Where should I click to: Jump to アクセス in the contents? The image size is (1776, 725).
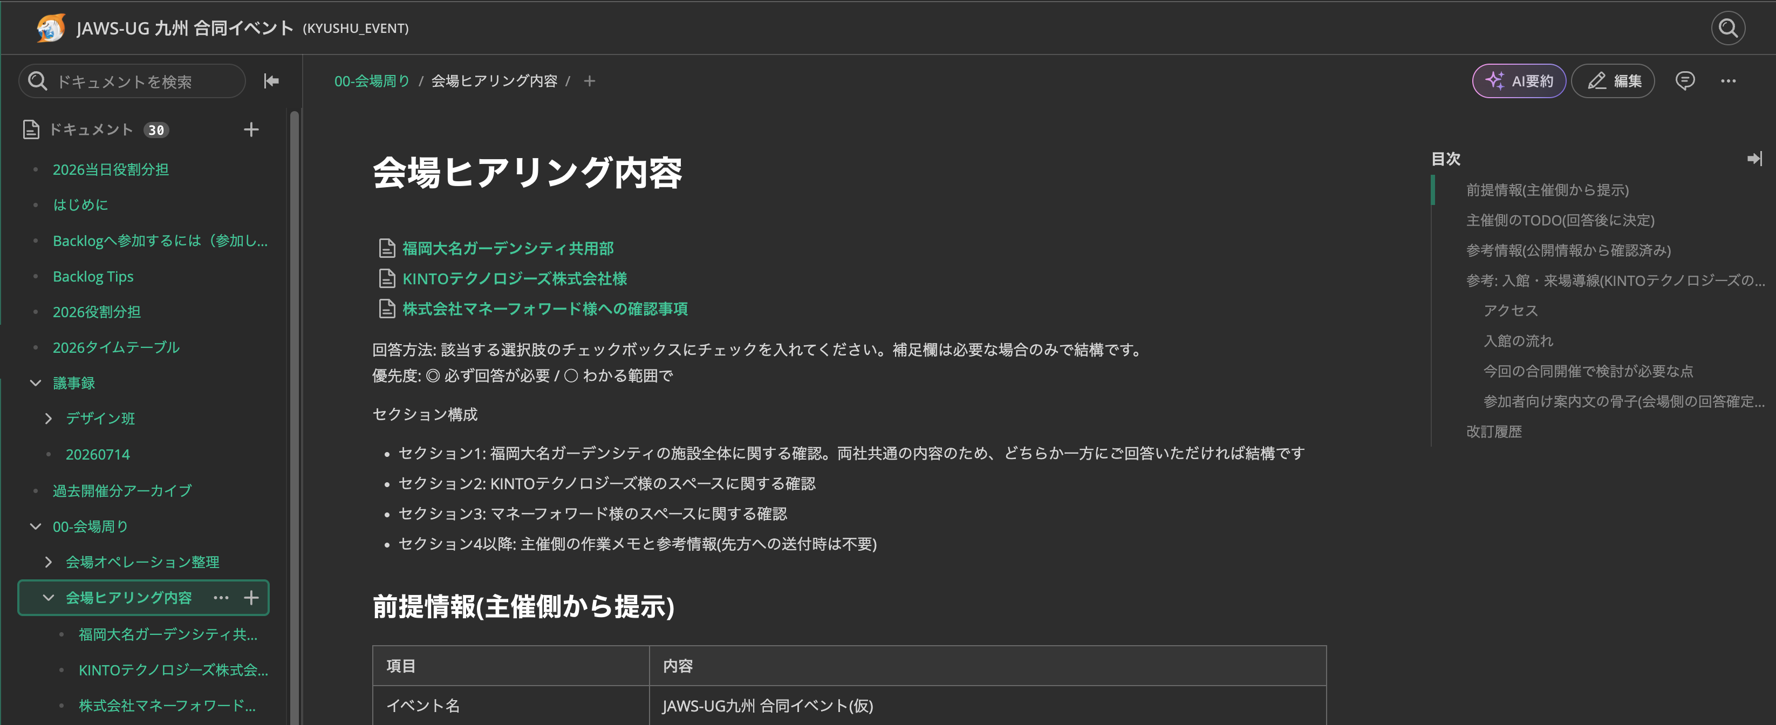[x=1511, y=311]
